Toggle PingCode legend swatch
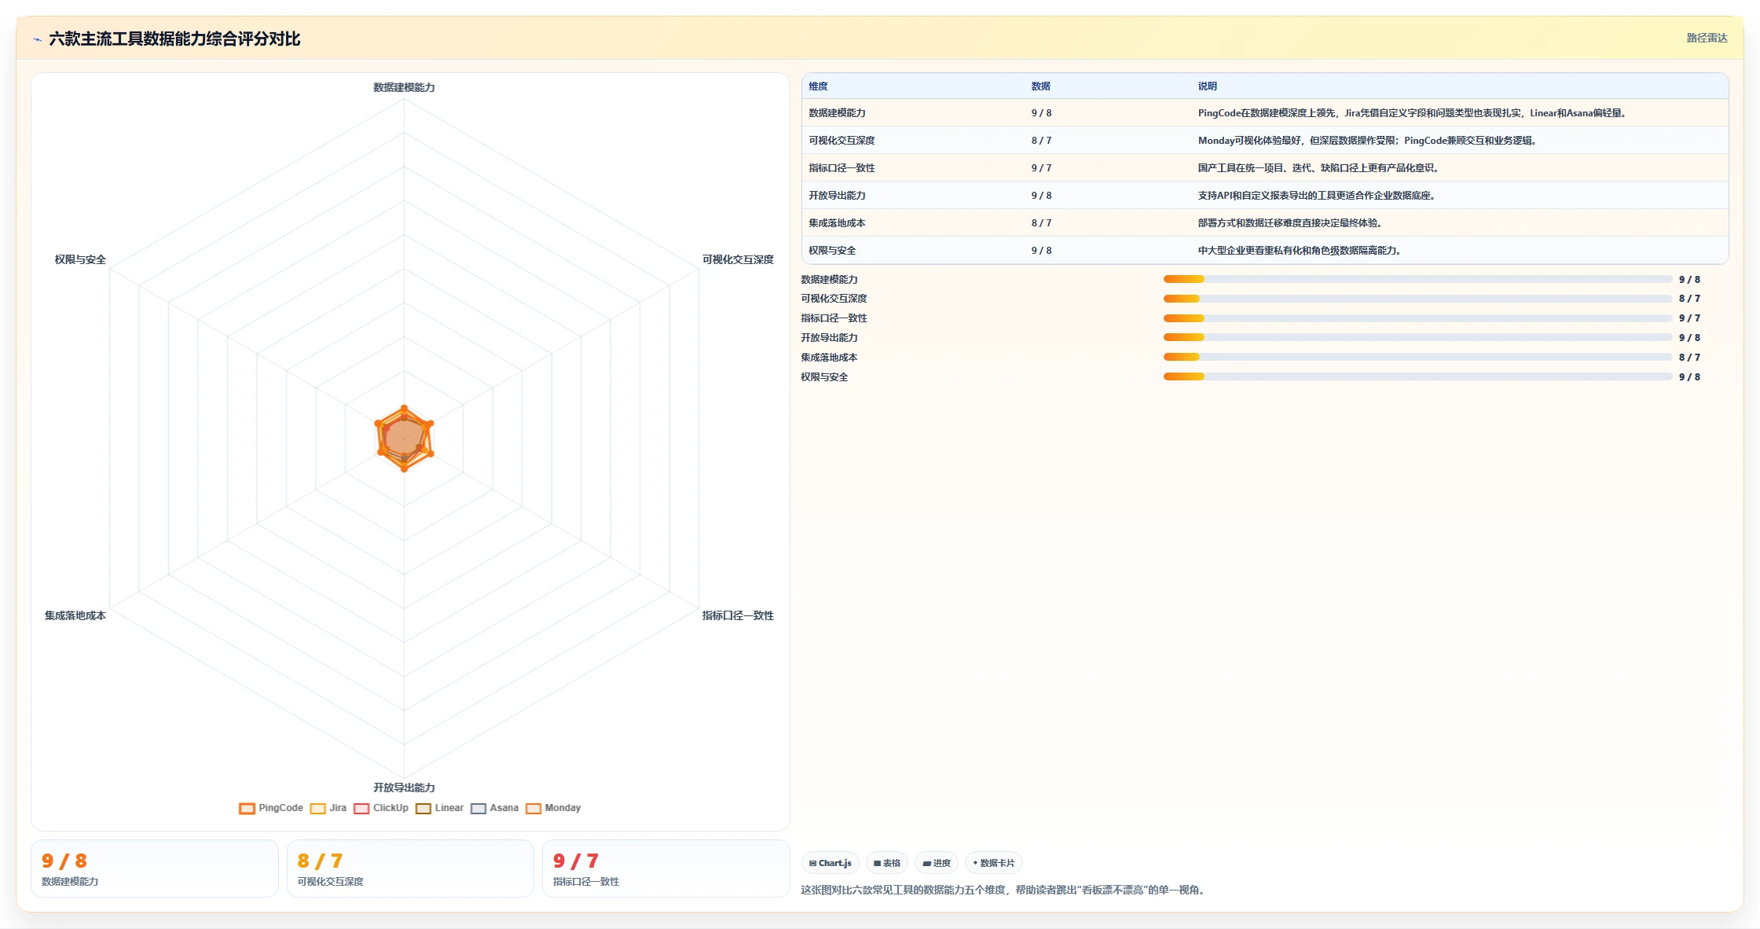 point(247,808)
